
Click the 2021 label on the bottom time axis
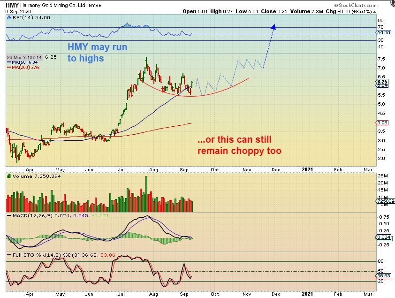307,294
